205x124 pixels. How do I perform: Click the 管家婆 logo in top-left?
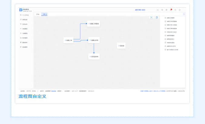(21, 10)
